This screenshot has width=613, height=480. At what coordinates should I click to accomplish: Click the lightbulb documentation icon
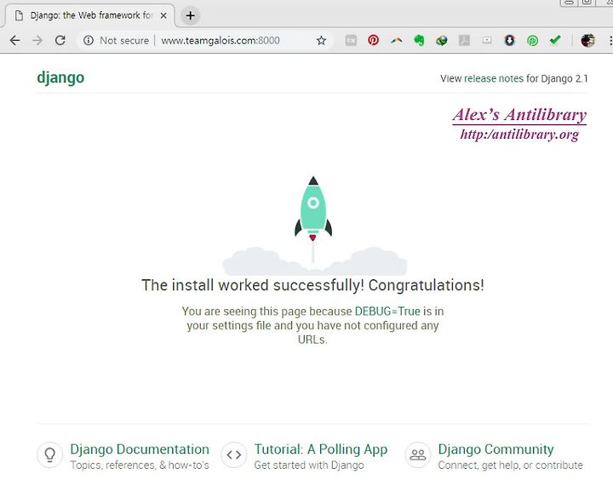pos(49,454)
